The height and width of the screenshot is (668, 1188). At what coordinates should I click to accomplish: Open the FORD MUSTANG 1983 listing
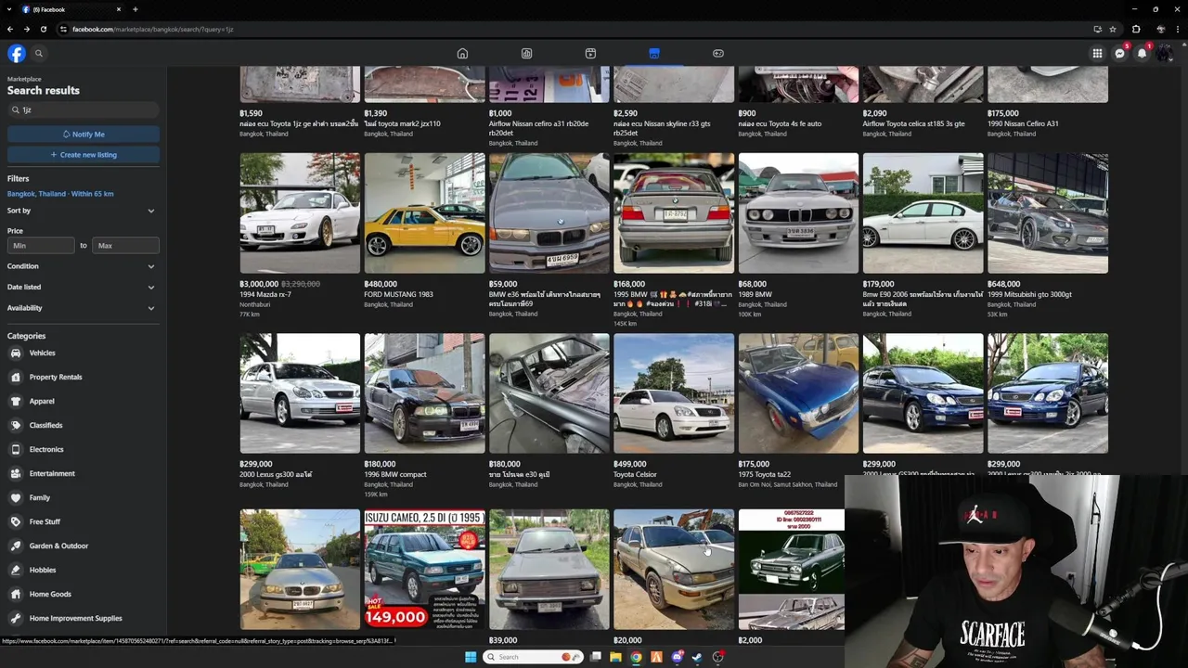point(424,213)
